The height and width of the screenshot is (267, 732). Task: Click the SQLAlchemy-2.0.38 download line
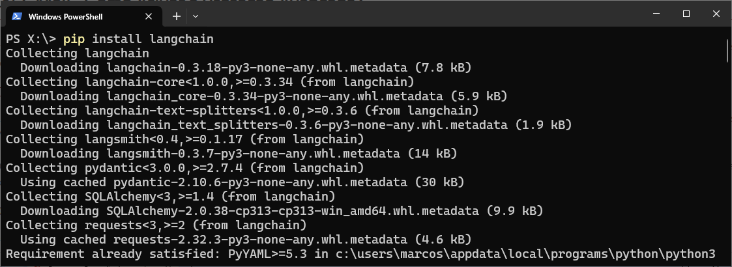pos(282,211)
